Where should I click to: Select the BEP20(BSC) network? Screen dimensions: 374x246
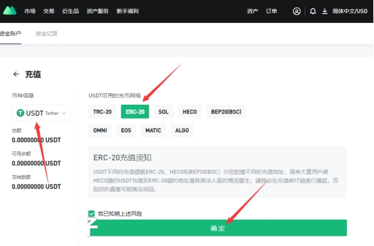(x=226, y=112)
